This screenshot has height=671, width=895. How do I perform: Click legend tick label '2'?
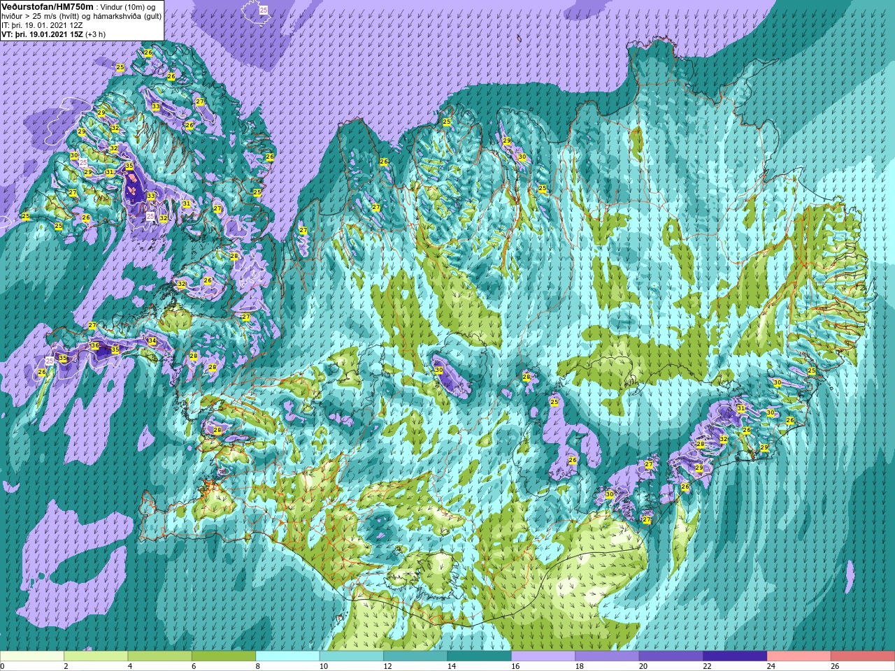pyautogui.click(x=66, y=666)
